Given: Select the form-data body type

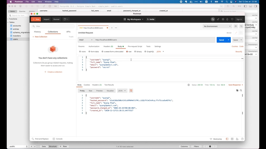Looking at the screenshot, I should pyautogui.click(x=88, y=52).
